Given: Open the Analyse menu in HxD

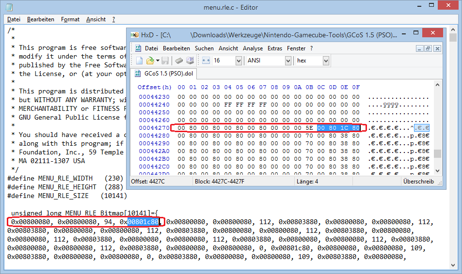Looking at the screenshot, I should (253, 48).
